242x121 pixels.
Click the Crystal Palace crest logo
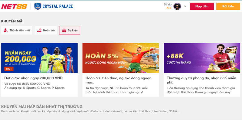[x=38, y=6]
